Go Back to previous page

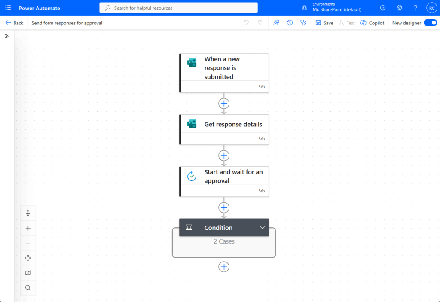point(14,23)
